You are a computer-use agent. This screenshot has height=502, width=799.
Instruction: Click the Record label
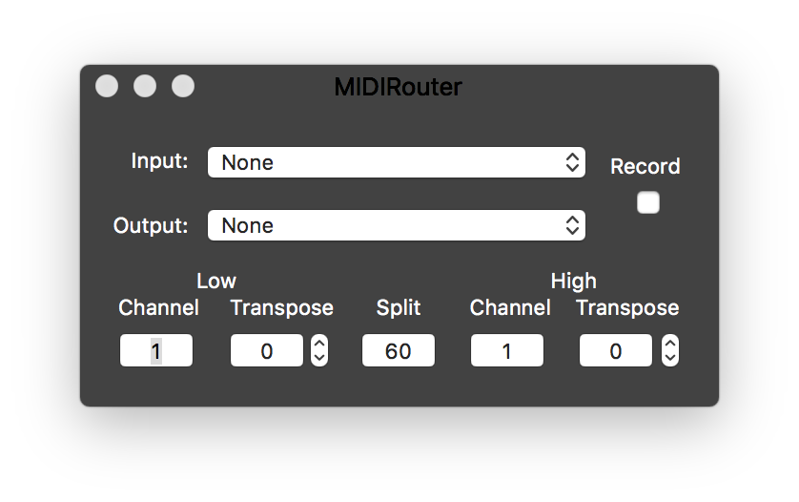click(645, 166)
